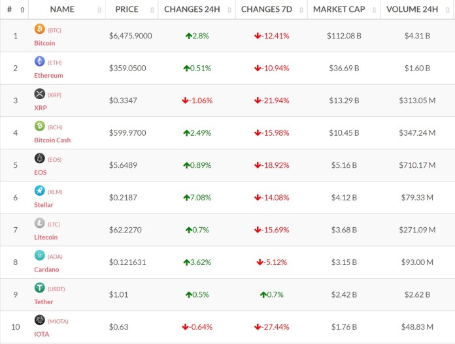Open the XRP name link

click(x=41, y=108)
